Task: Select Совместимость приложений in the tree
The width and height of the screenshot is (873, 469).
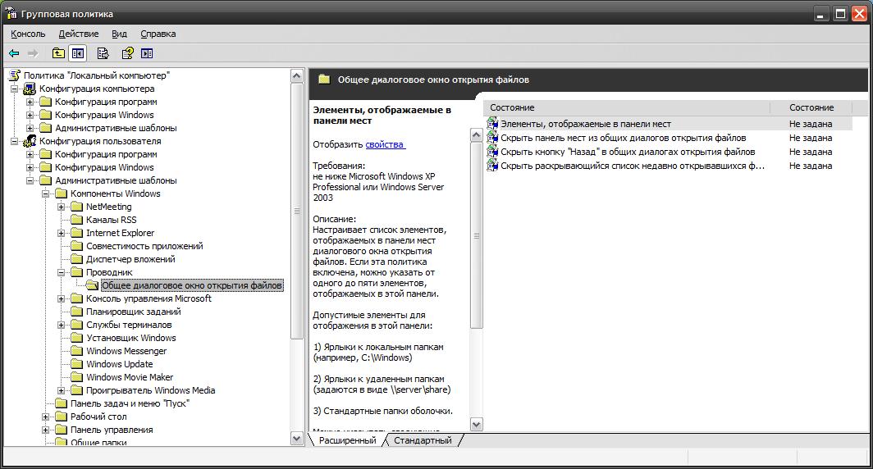Action: [x=144, y=246]
